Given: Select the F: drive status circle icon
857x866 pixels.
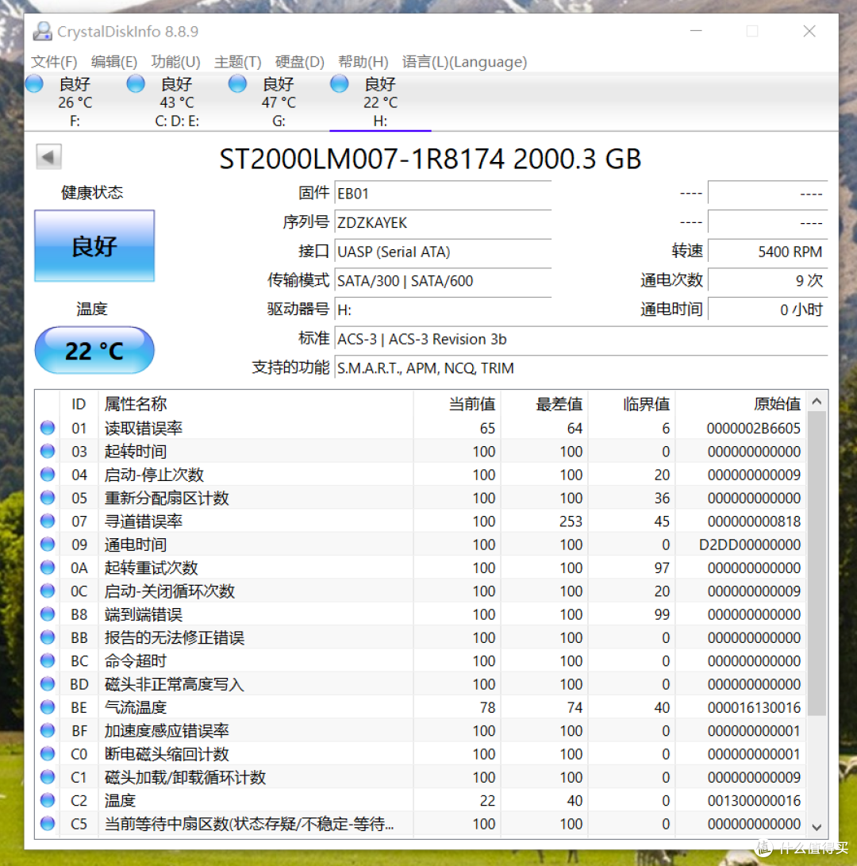Looking at the screenshot, I should pos(34,83).
